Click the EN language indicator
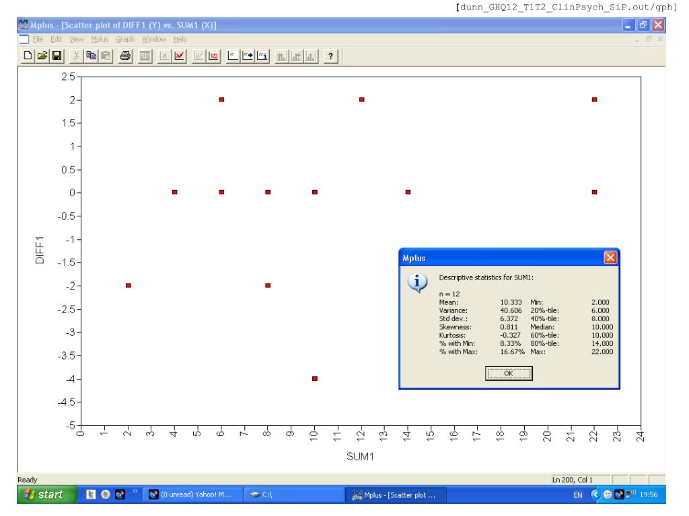The image size is (689, 516). [578, 495]
